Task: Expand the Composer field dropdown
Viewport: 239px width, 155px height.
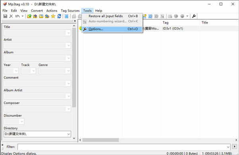Action: [x=69, y=109]
